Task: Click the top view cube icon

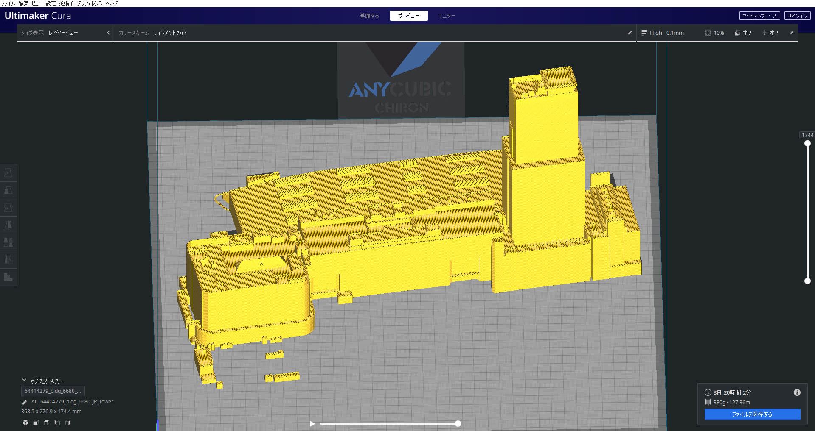Action: (47, 423)
